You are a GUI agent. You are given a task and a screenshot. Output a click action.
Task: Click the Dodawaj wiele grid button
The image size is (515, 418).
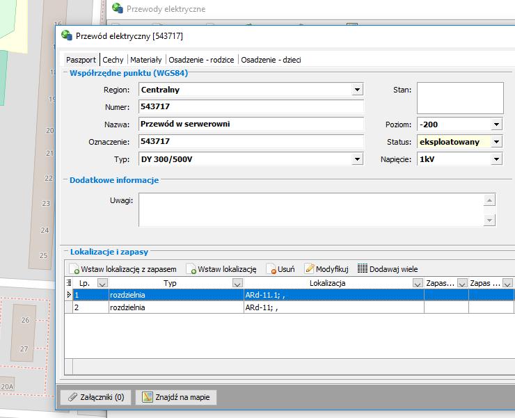click(388, 269)
